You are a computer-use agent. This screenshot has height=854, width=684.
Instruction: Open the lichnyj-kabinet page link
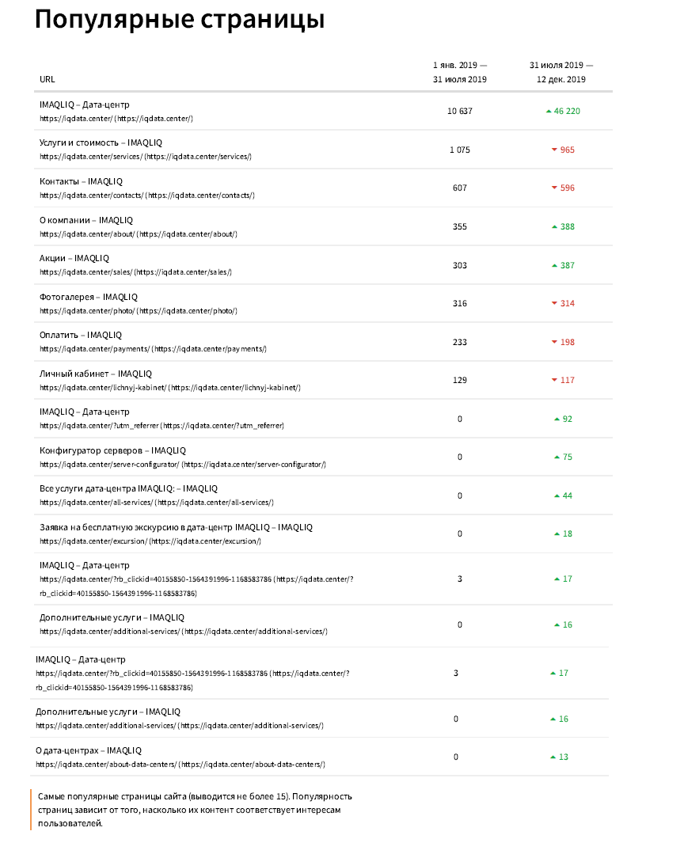(x=170, y=388)
